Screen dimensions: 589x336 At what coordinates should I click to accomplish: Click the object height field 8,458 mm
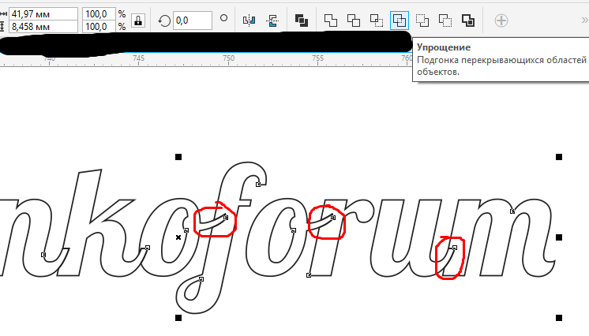click(x=43, y=26)
